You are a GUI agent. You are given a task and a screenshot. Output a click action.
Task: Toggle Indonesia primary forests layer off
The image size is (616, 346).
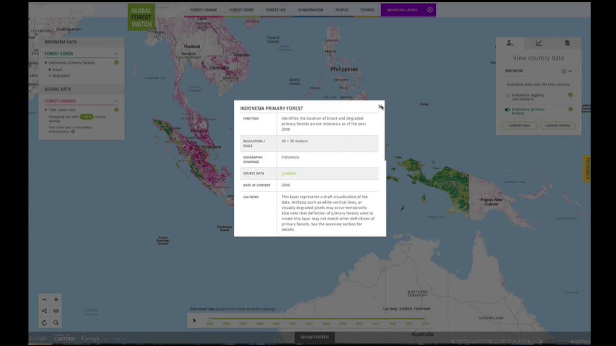(507, 110)
